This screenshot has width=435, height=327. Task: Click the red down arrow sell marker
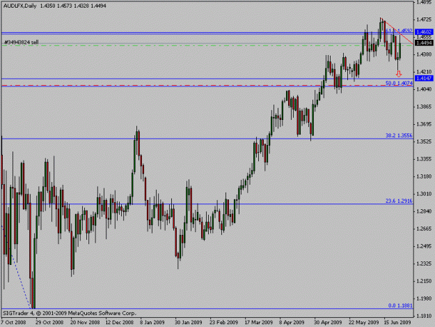pyautogui.click(x=399, y=74)
